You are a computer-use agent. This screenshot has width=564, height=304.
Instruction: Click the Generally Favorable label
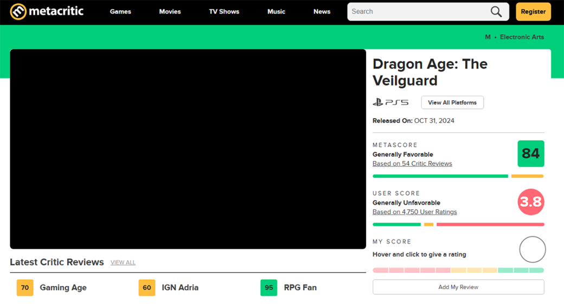(403, 154)
